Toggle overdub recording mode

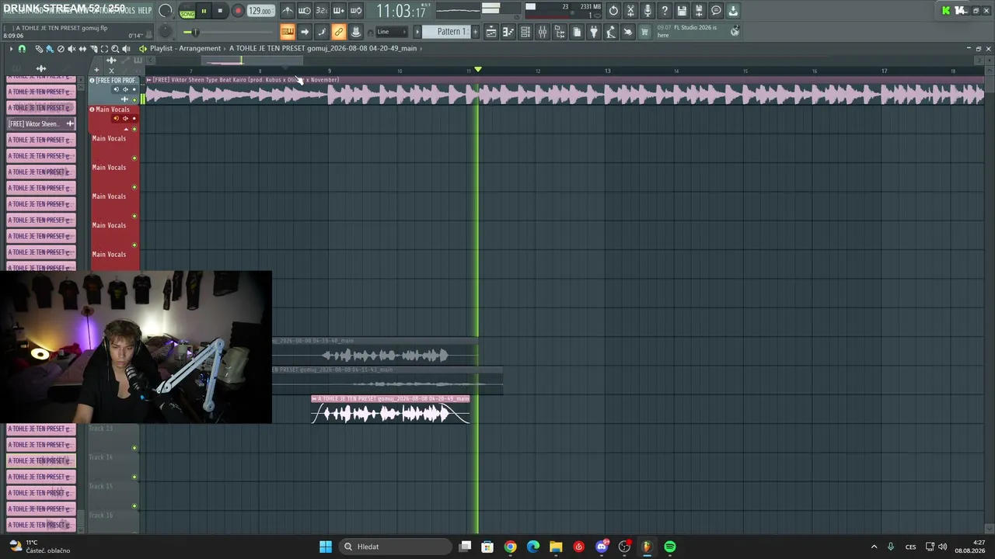point(339,11)
